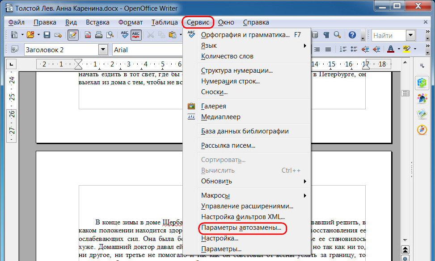The height and width of the screenshot is (261, 435).
Task: Save the document with the floppy icon
Action: point(47,35)
